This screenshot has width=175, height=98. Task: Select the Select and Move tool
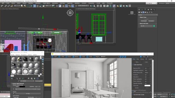(x=35, y=6)
